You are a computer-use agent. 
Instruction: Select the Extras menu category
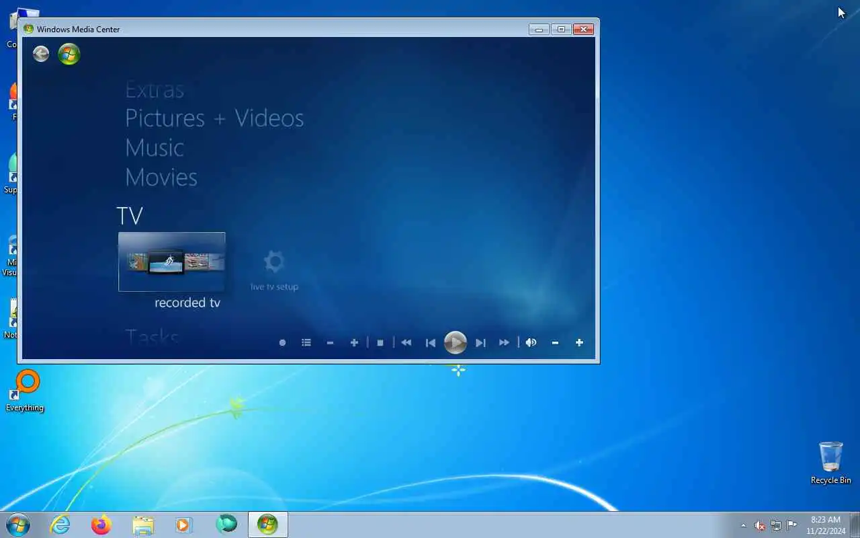coord(155,89)
